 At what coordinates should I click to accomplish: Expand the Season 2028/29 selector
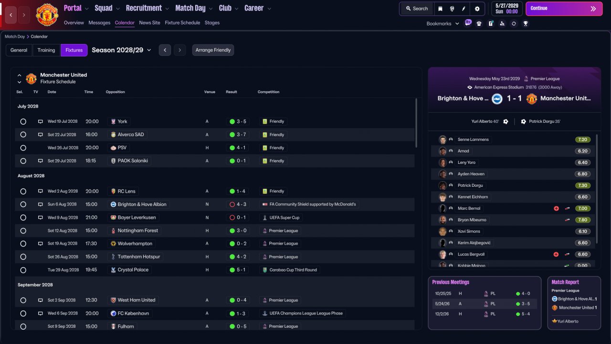121,50
